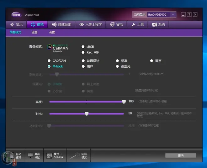Choose the 动画设计 animation mode
The image size is (207, 168).
(83, 61)
